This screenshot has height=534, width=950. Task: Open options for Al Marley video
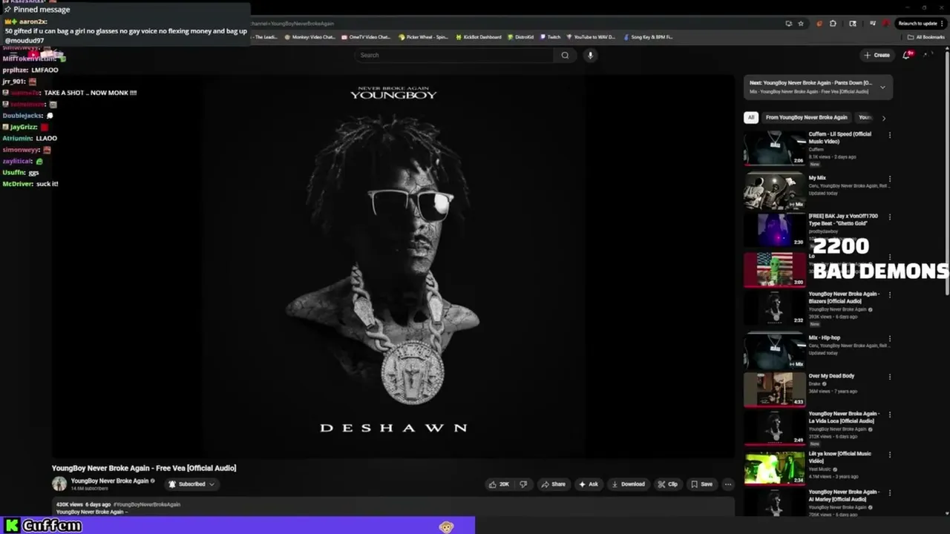click(x=889, y=492)
